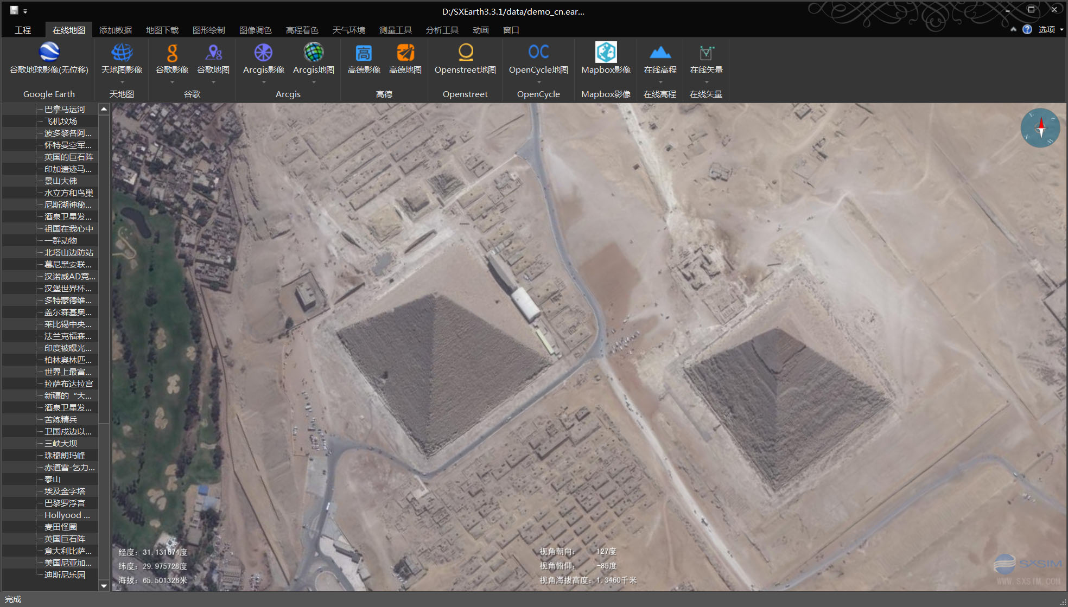The height and width of the screenshot is (607, 1068).
Task: Load Arcgis影像 imagery
Action: click(264, 58)
